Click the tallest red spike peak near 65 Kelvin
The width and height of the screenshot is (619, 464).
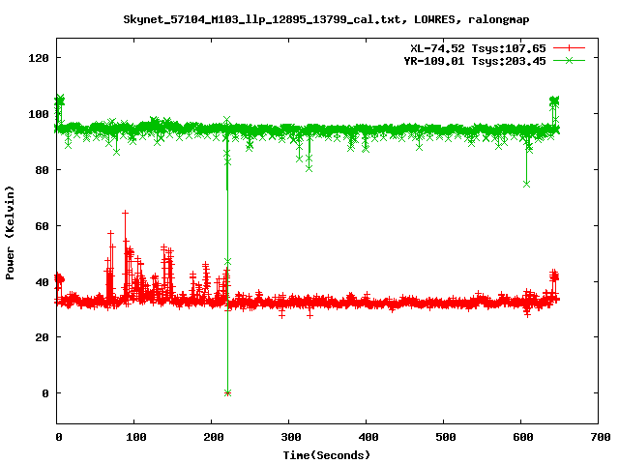(x=125, y=213)
